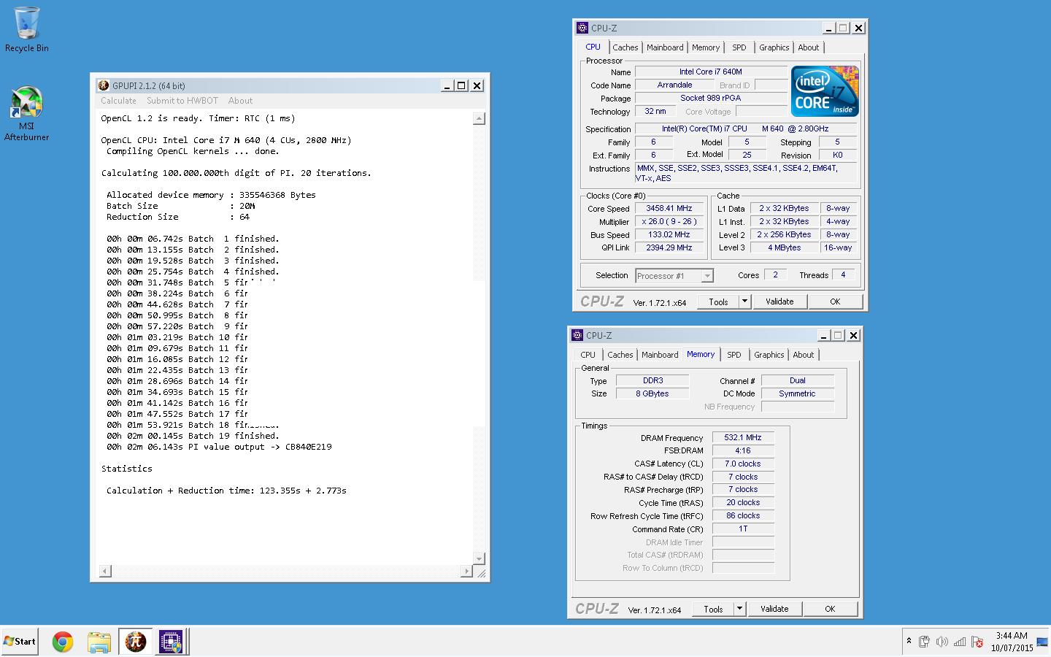The height and width of the screenshot is (657, 1051).
Task: Click lower CPU-Z window title icon
Action: coord(577,335)
